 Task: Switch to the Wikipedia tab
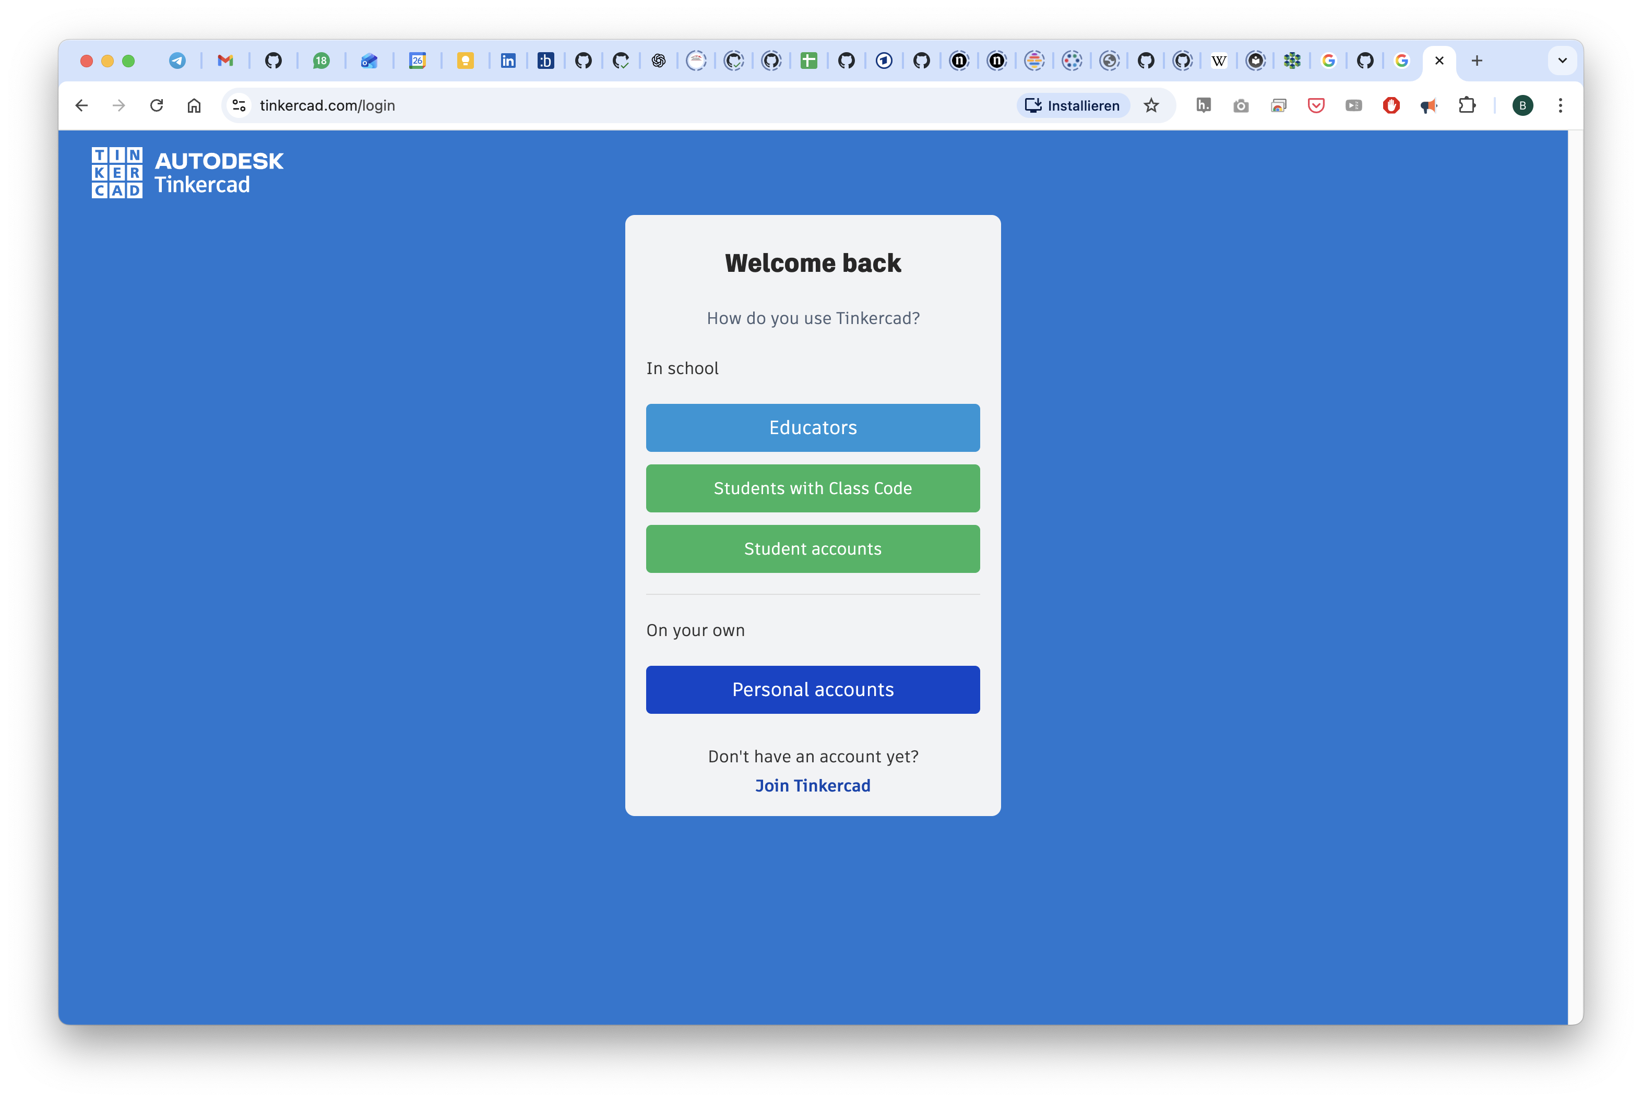coord(1219,61)
